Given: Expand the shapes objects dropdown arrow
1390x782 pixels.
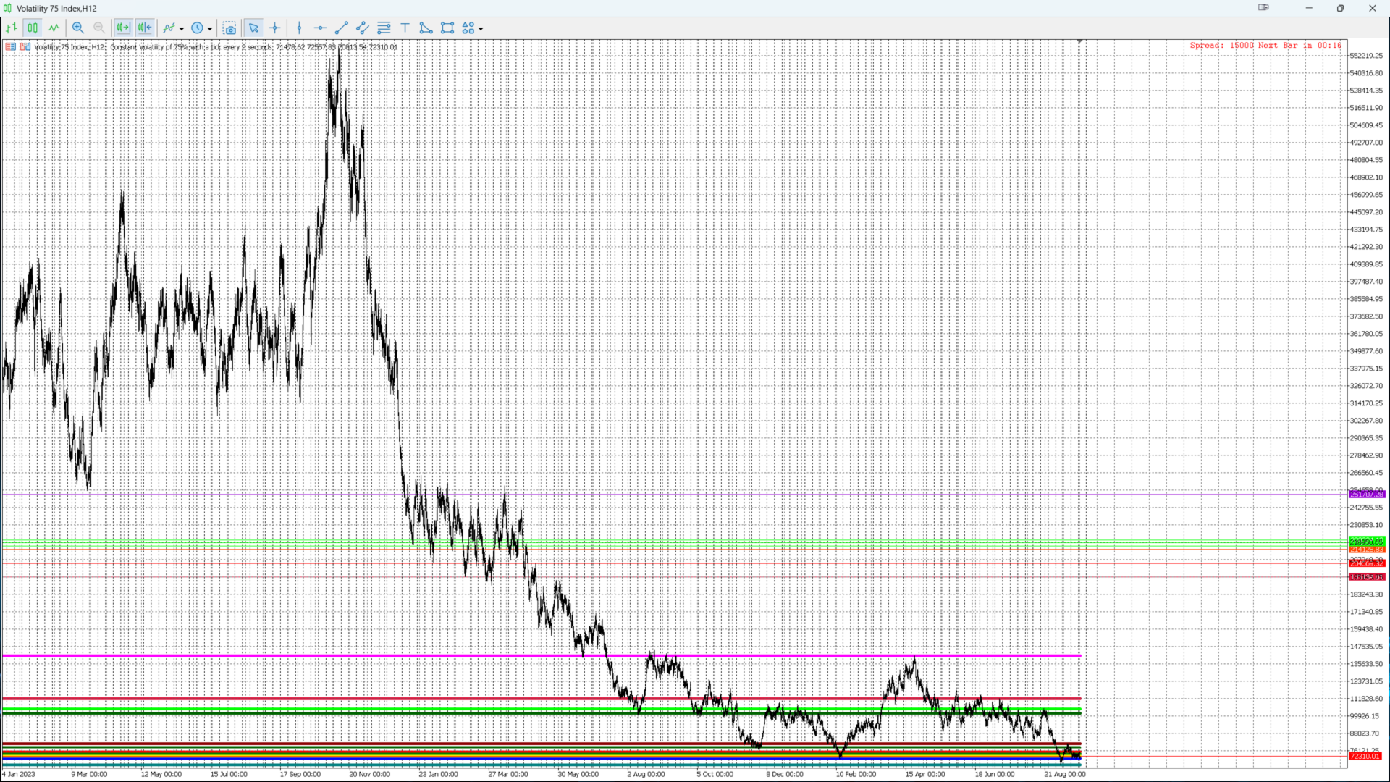Looking at the screenshot, I should pyautogui.click(x=481, y=29).
